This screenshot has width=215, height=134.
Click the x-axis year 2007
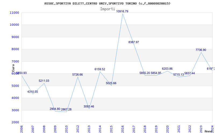coord(33,129)
